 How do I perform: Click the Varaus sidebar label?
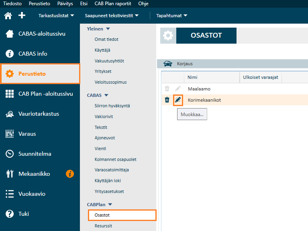(x=27, y=134)
